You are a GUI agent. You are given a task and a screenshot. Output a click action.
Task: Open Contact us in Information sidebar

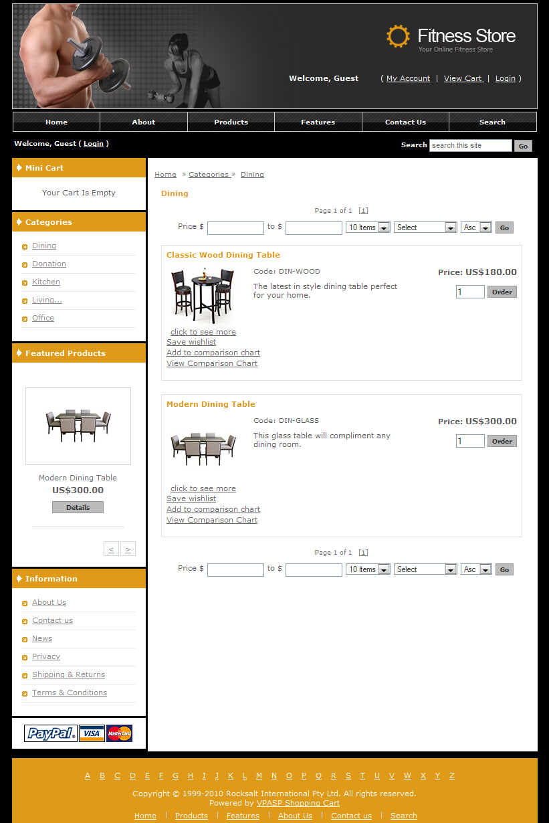(x=52, y=620)
